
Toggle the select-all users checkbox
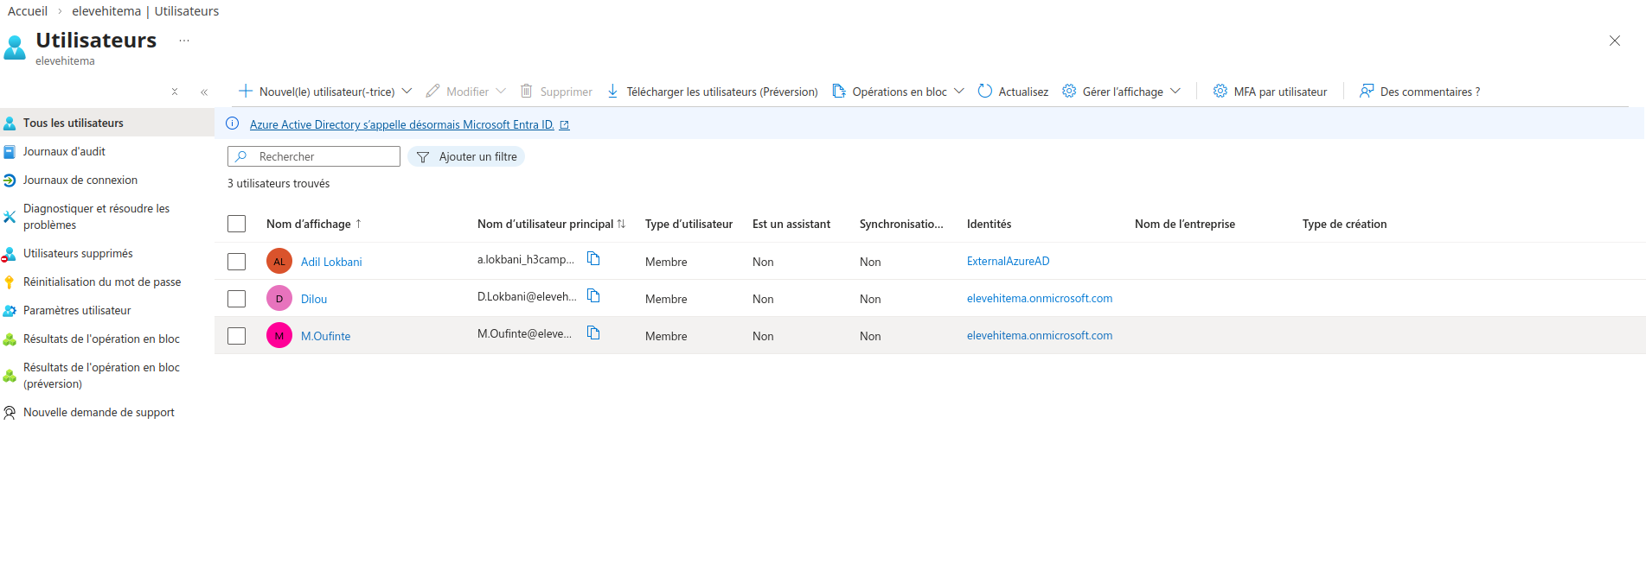[x=236, y=224]
